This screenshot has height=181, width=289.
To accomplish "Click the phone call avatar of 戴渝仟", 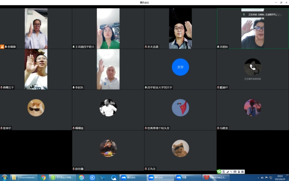I will 253,67.
